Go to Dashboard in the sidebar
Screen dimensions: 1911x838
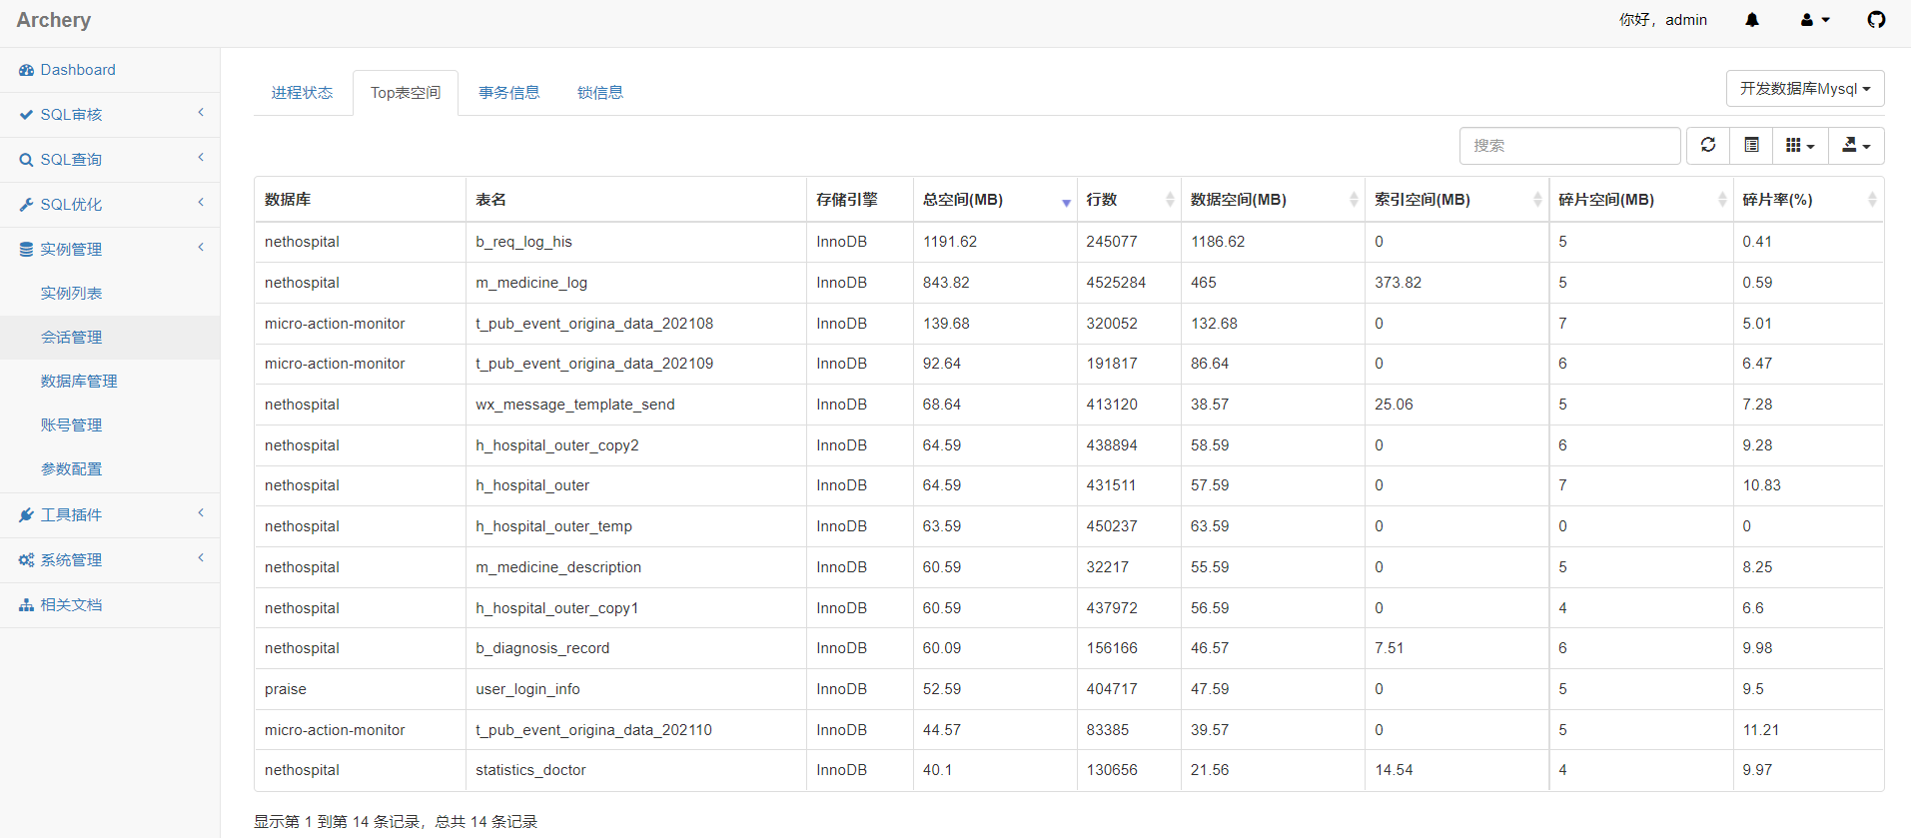[78, 70]
